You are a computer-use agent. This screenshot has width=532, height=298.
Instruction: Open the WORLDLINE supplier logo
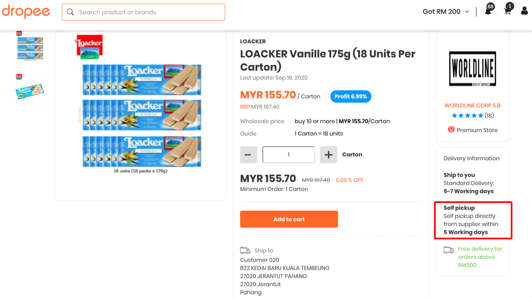coord(472,69)
